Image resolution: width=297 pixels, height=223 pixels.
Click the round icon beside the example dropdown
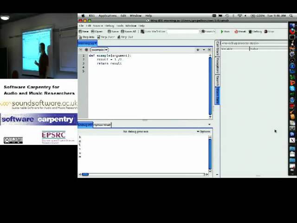(x=86, y=50)
